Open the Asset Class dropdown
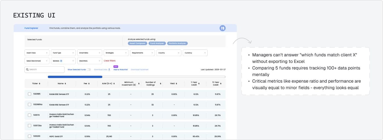Image resolution: width=383 pixels, height=140 pixels. (37, 53)
